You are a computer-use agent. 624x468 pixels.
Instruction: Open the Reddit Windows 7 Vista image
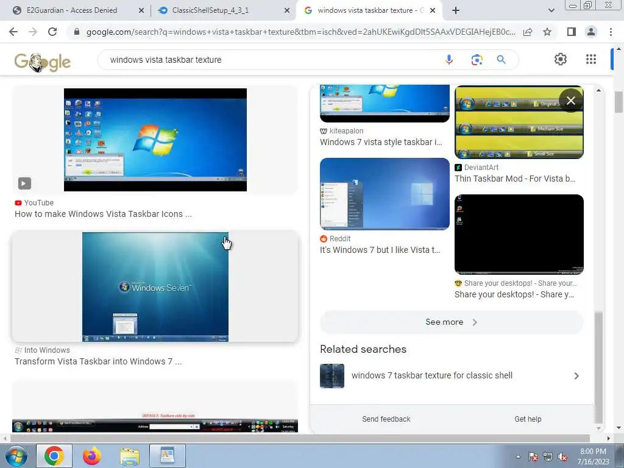coord(385,194)
